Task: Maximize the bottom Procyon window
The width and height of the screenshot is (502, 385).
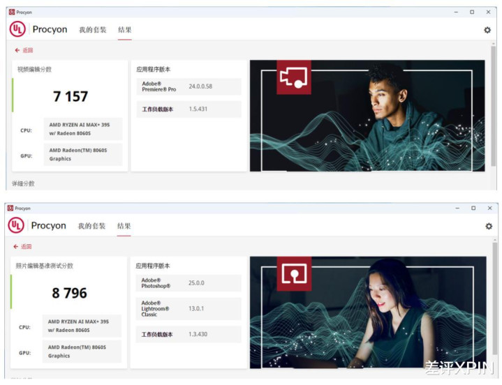Action: 473,208
